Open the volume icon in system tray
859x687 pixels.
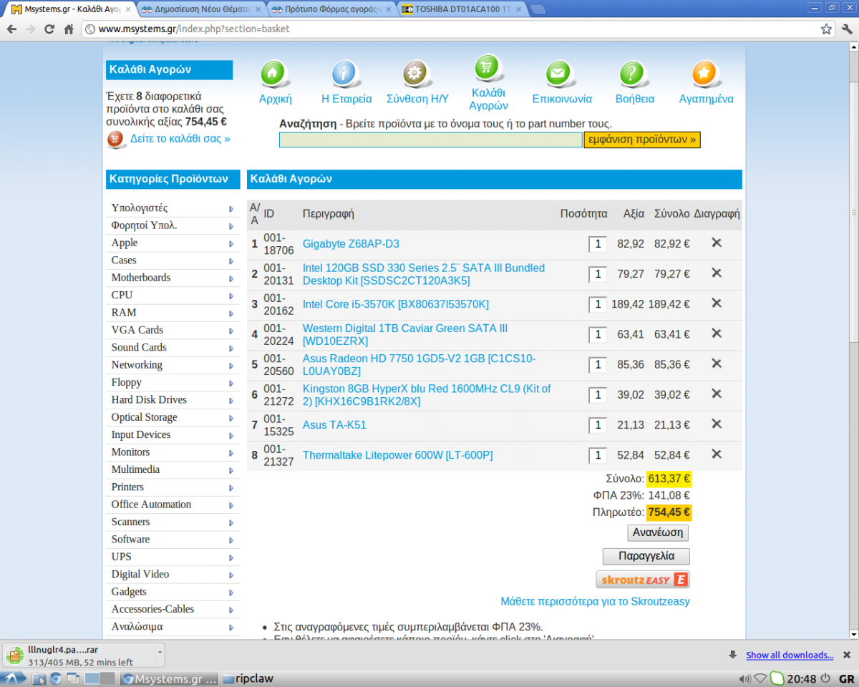744,678
